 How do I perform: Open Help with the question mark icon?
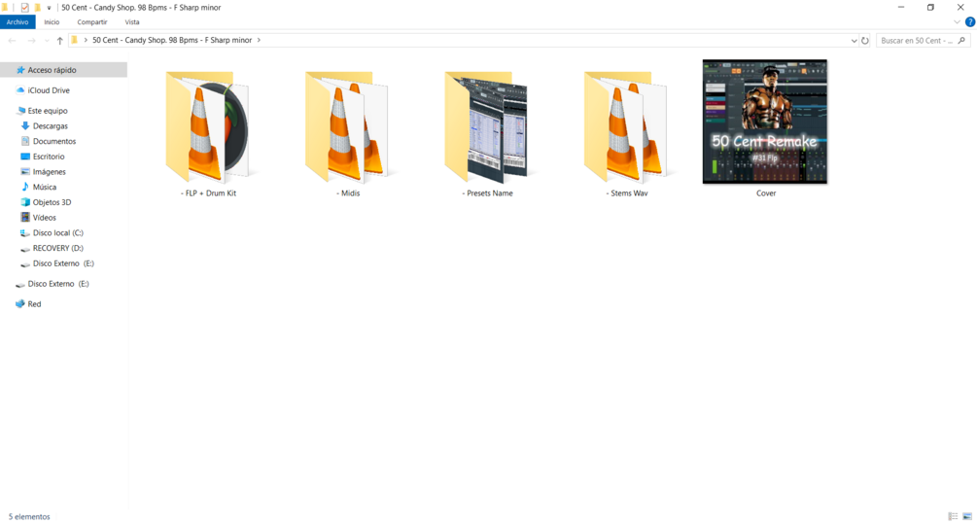(970, 21)
